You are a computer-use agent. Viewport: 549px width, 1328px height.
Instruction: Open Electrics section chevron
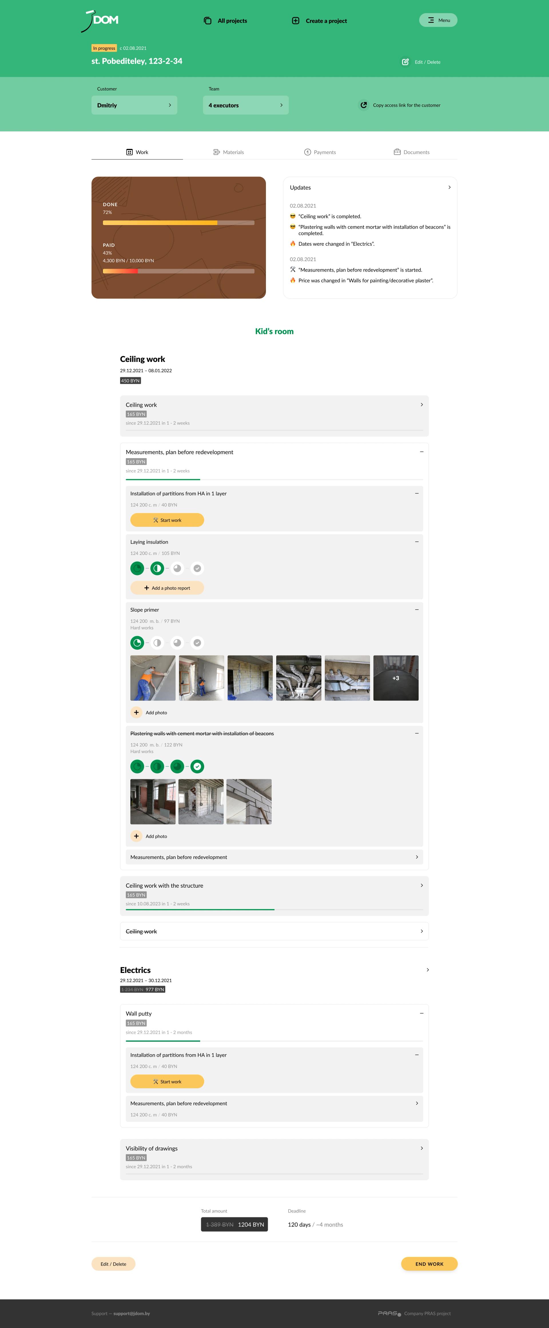(427, 970)
